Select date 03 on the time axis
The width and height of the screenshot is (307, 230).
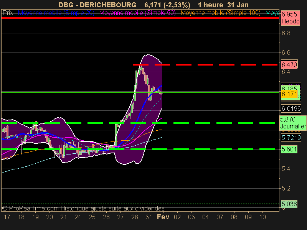[191, 217]
